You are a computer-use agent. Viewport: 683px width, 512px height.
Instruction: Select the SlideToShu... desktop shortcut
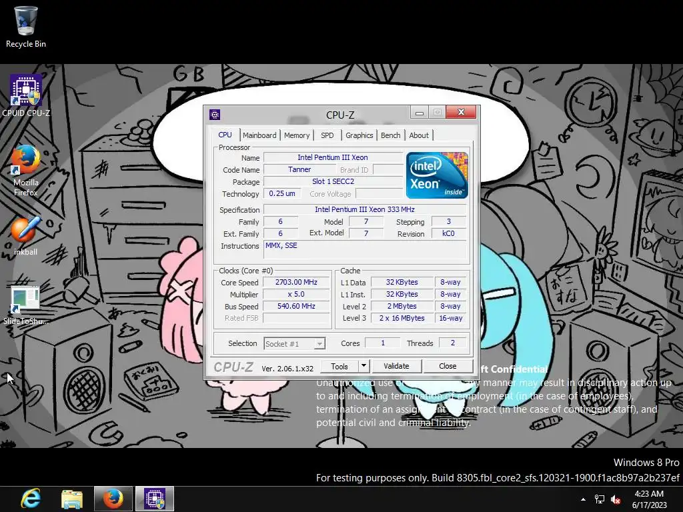click(26, 305)
